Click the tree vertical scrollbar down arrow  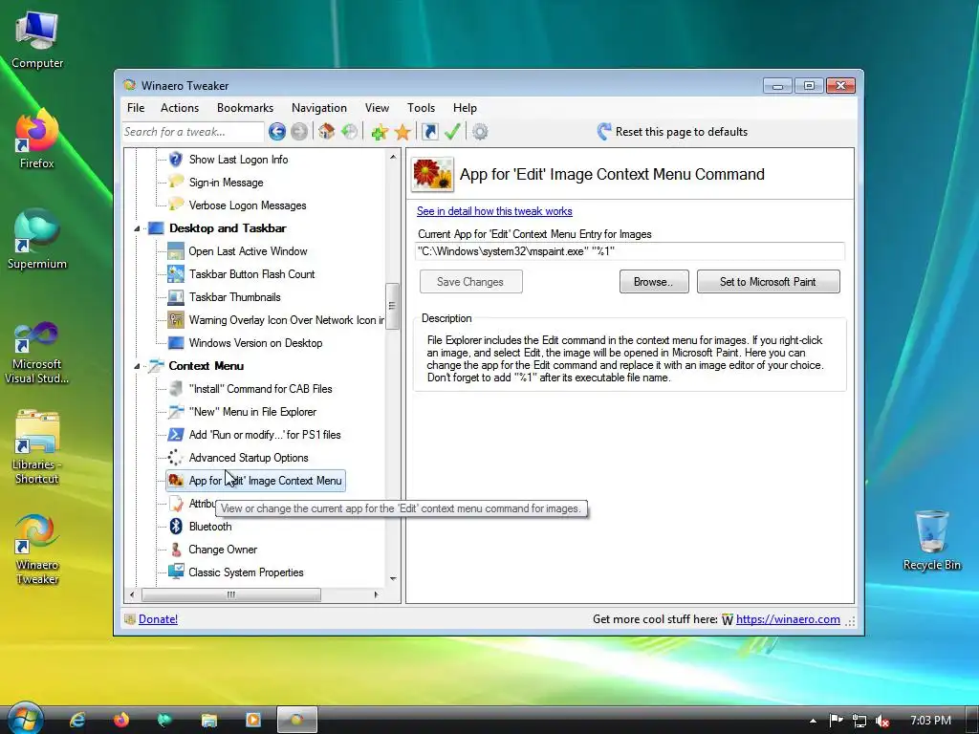393,578
